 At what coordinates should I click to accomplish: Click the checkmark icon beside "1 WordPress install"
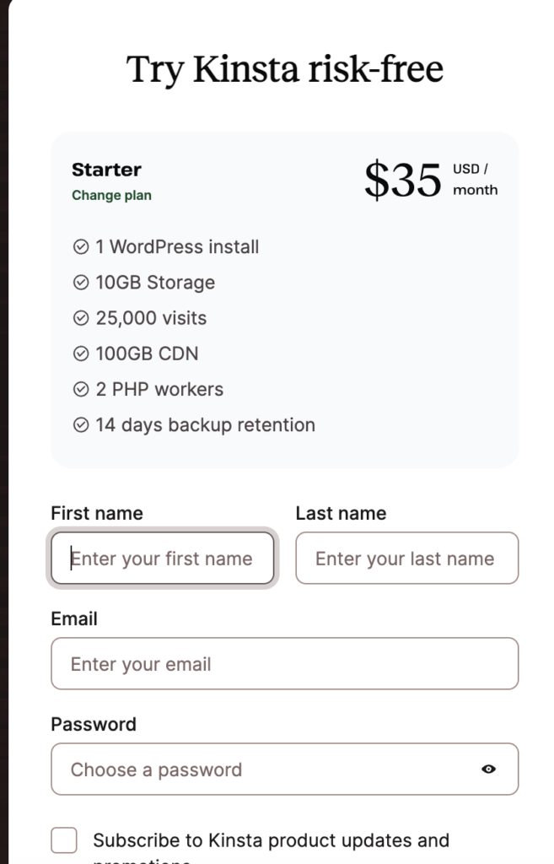click(81, 246)
